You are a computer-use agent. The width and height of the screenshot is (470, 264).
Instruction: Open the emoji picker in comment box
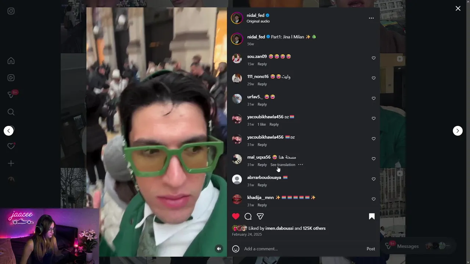point(236,249)
